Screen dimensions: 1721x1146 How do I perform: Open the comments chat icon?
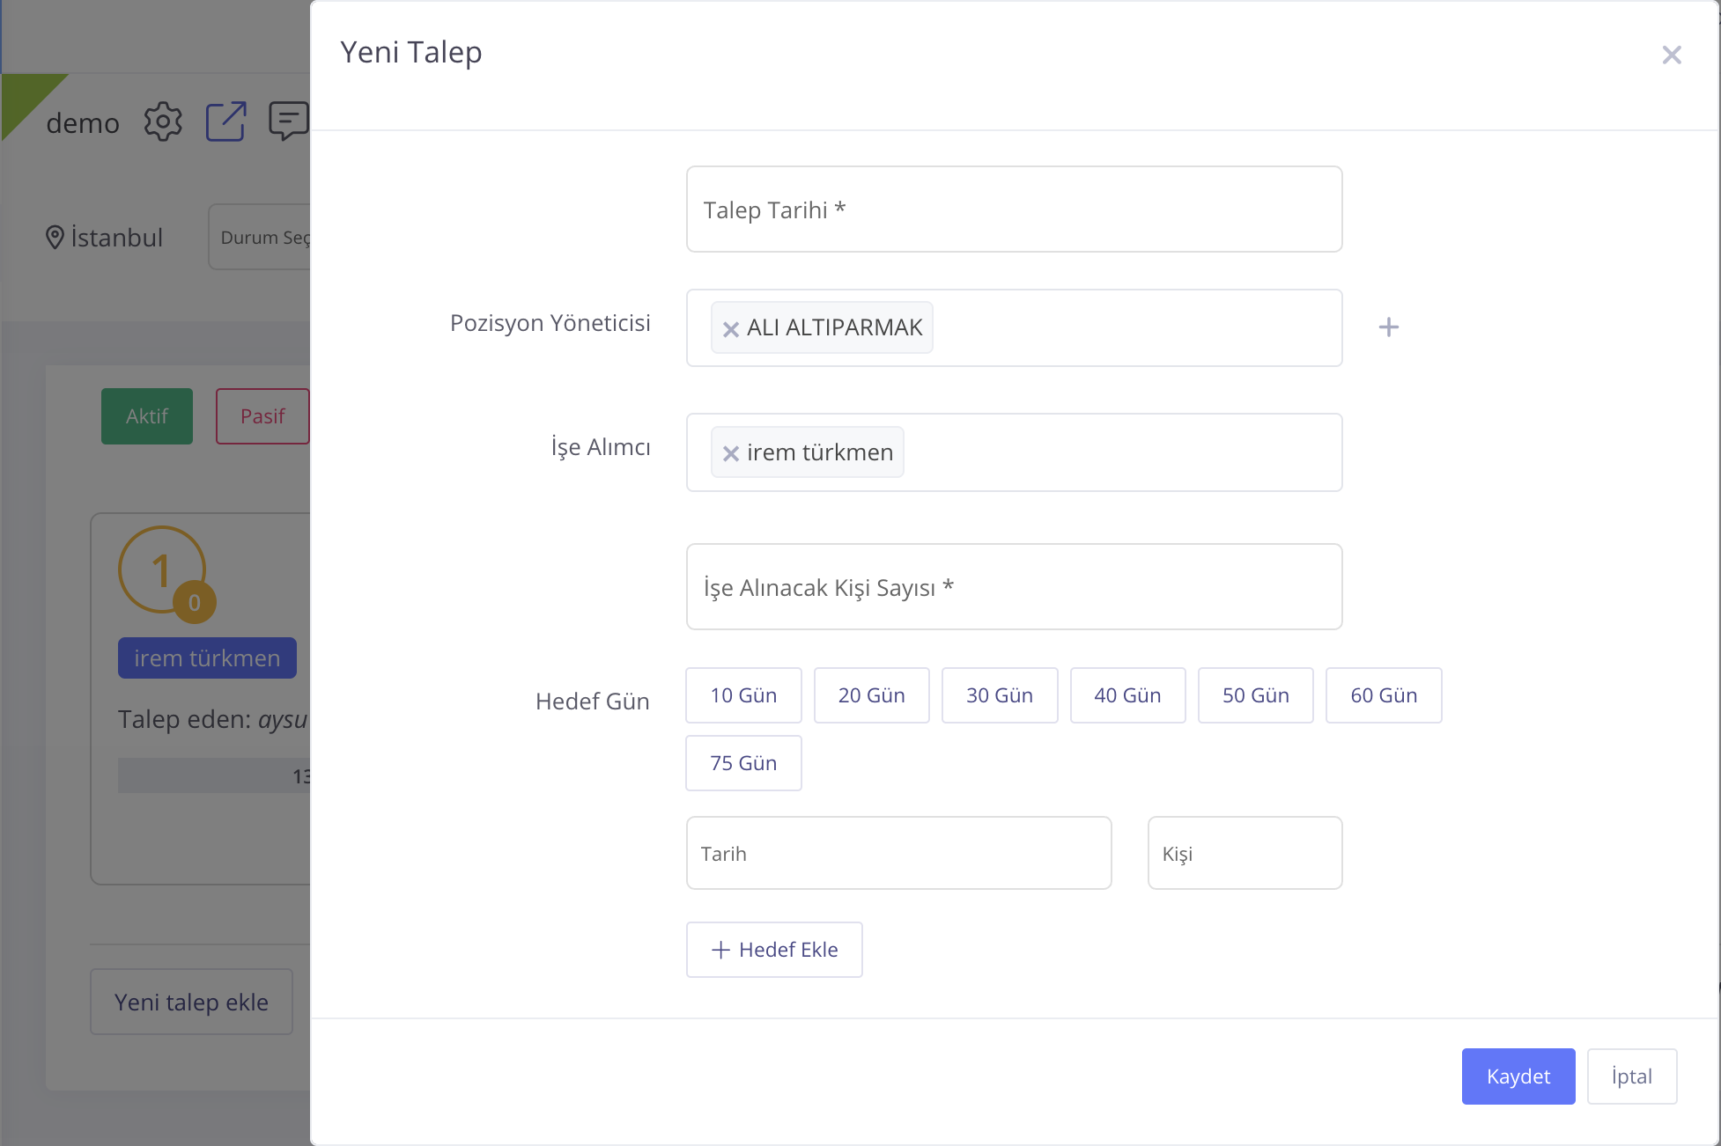289,121
